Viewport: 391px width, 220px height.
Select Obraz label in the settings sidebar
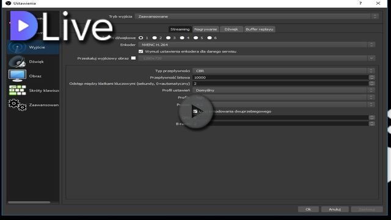coord(35,76)
